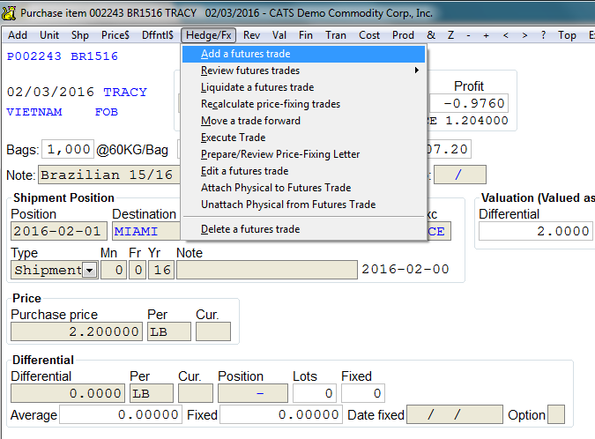
Task: Expand Review futures trades submenu
Action: pyautogui.click(x=303, y=71)
